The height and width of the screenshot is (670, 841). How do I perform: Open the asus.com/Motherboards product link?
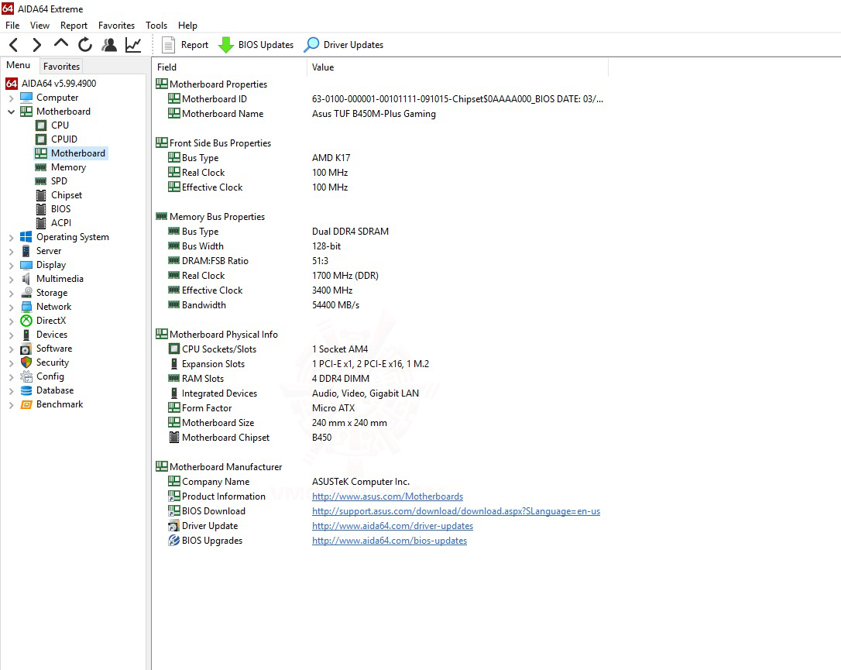(387, 496)
